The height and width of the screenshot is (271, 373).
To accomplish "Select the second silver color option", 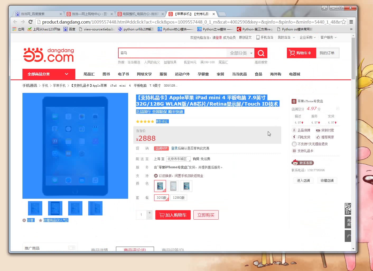I will click(173, 186).
